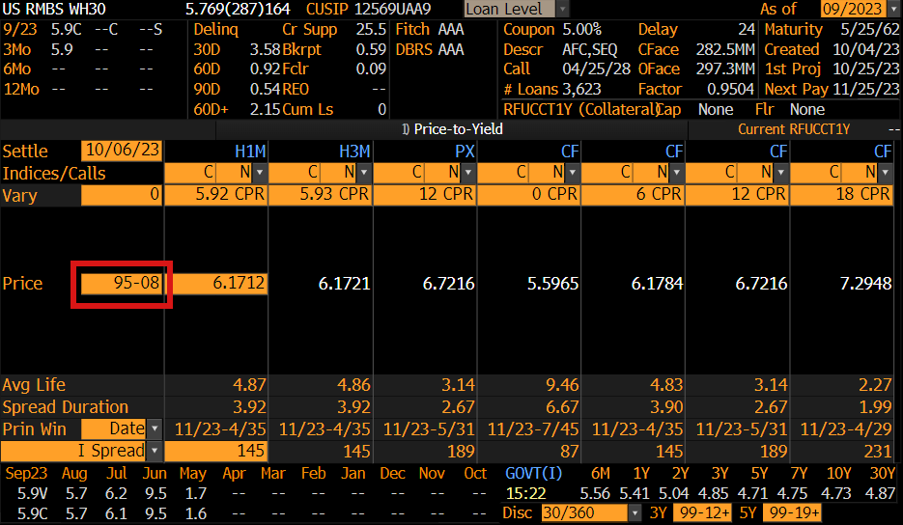Click the I Spread 145 field in H1M column

coord(216,451)
